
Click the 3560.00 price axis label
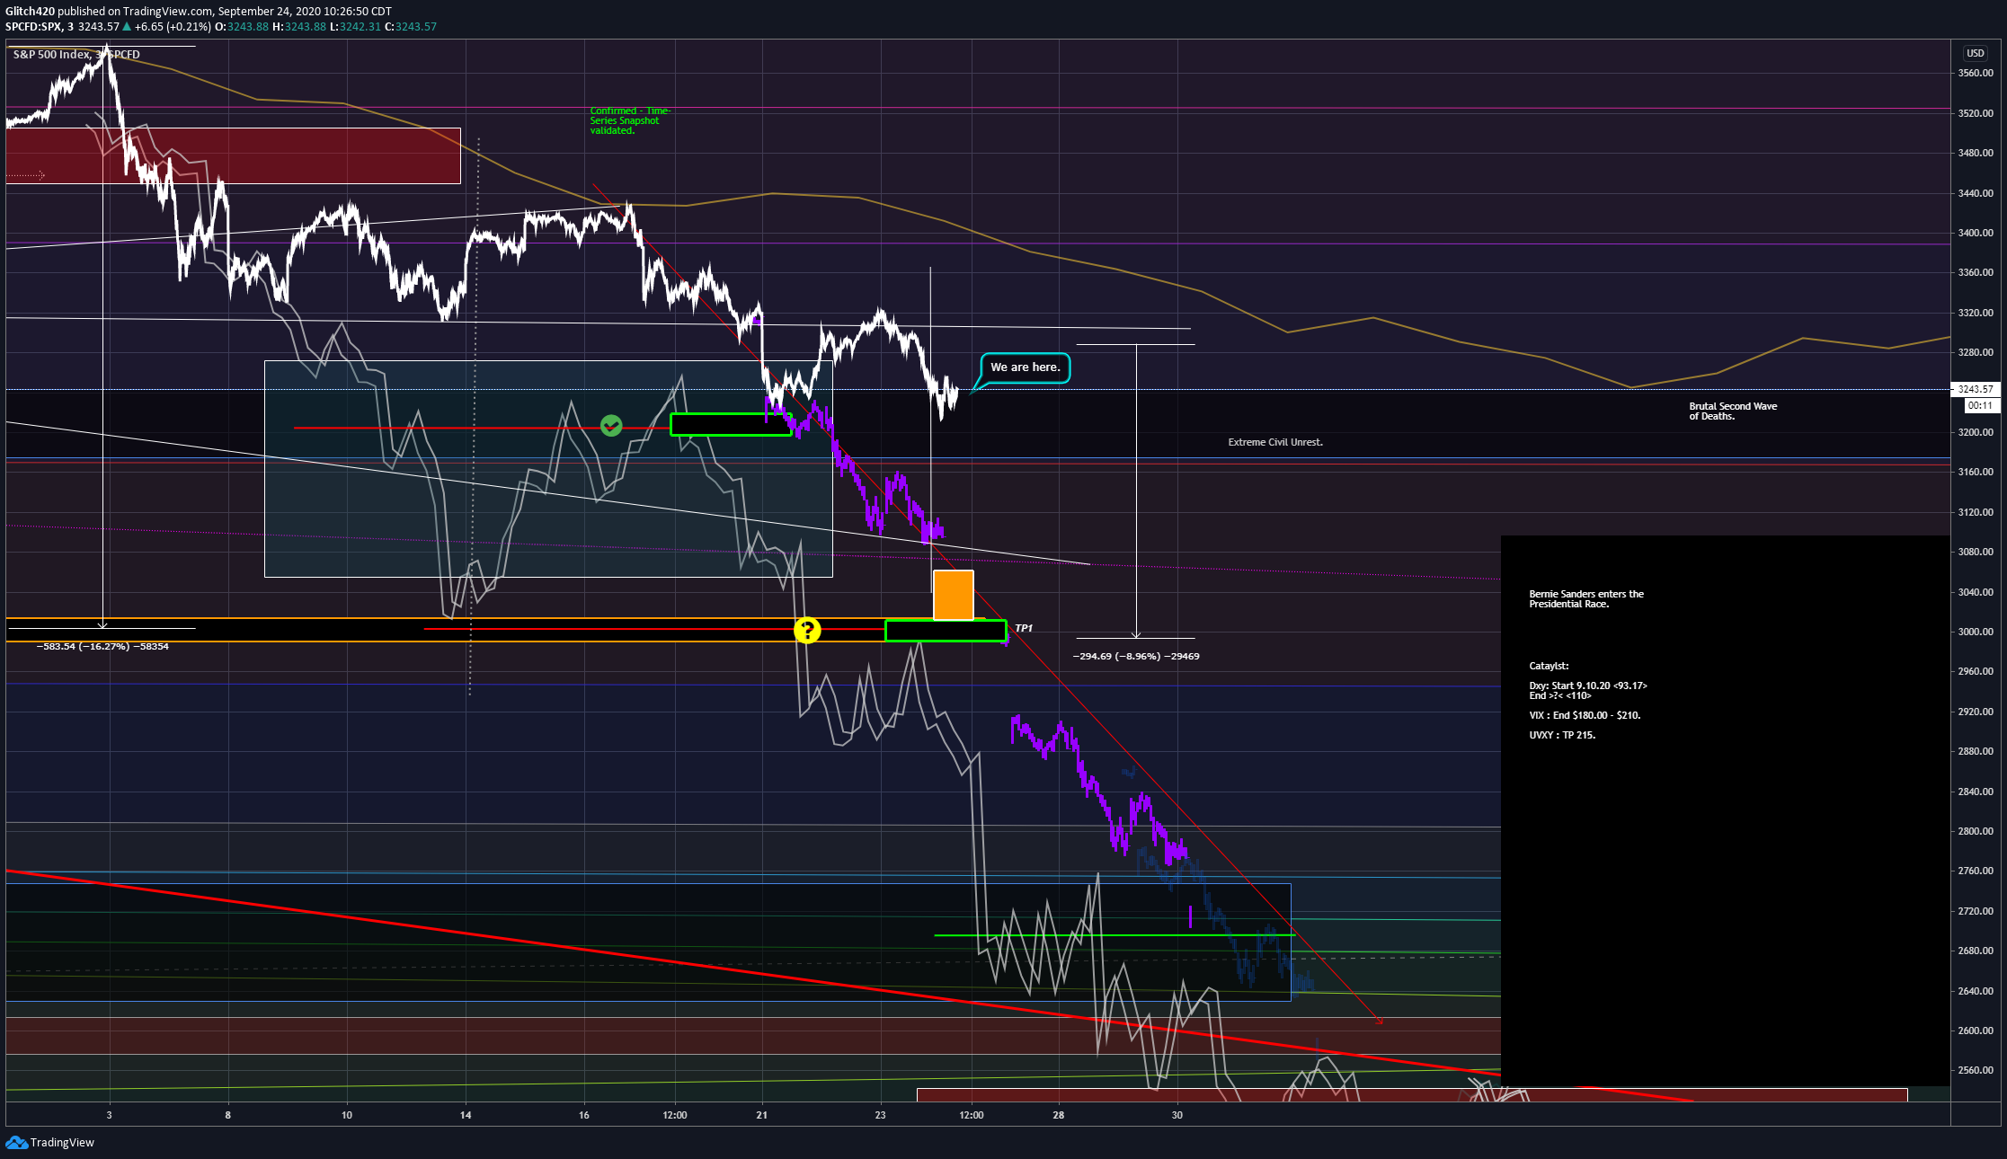(1976, 74)
